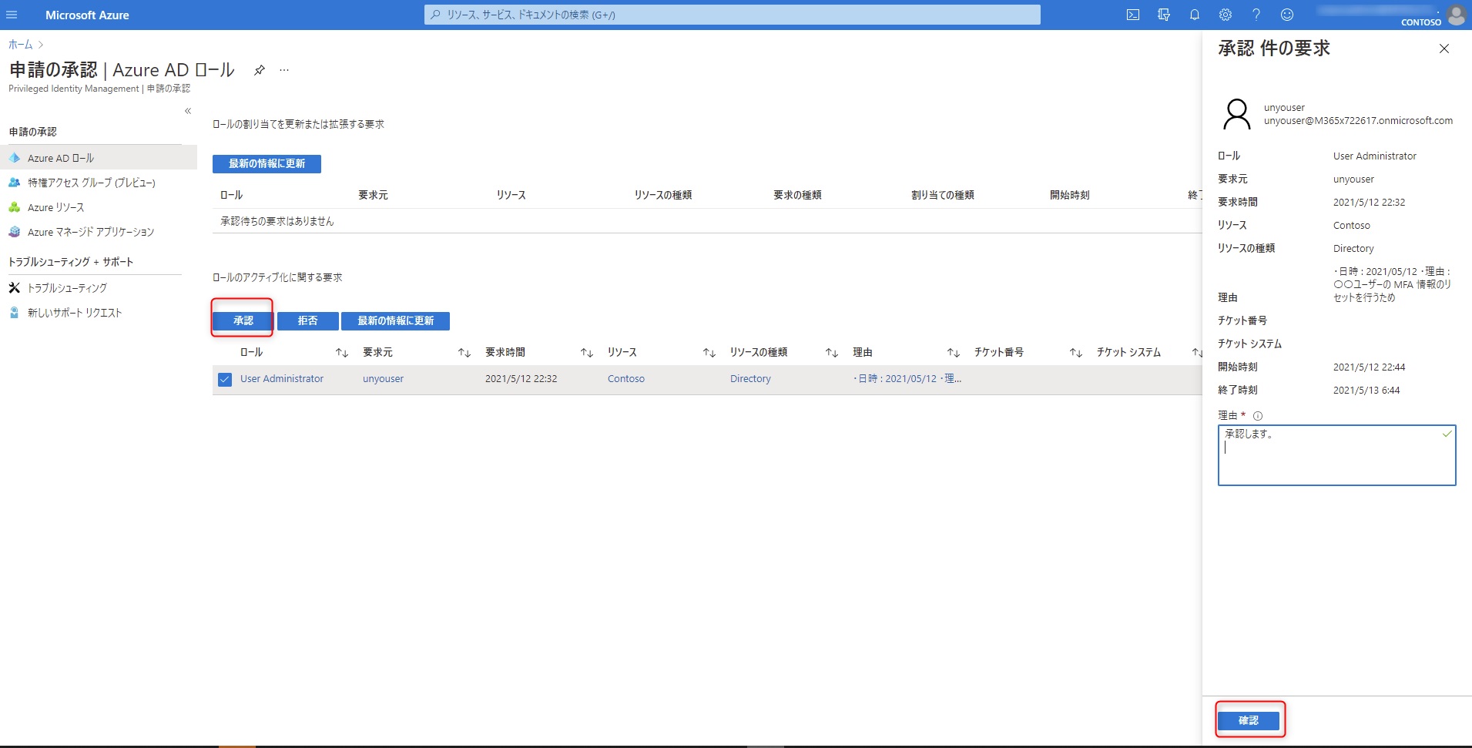
Task: Open Cloud Shell from the top bar
Action: pos(1133,15)
